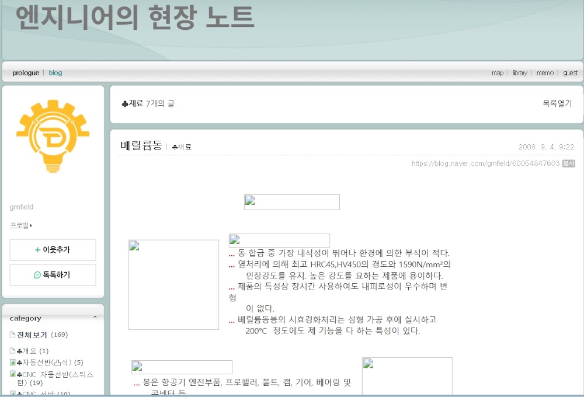
Task: Open the post list with 목록열기
Action: coord(557,103)
